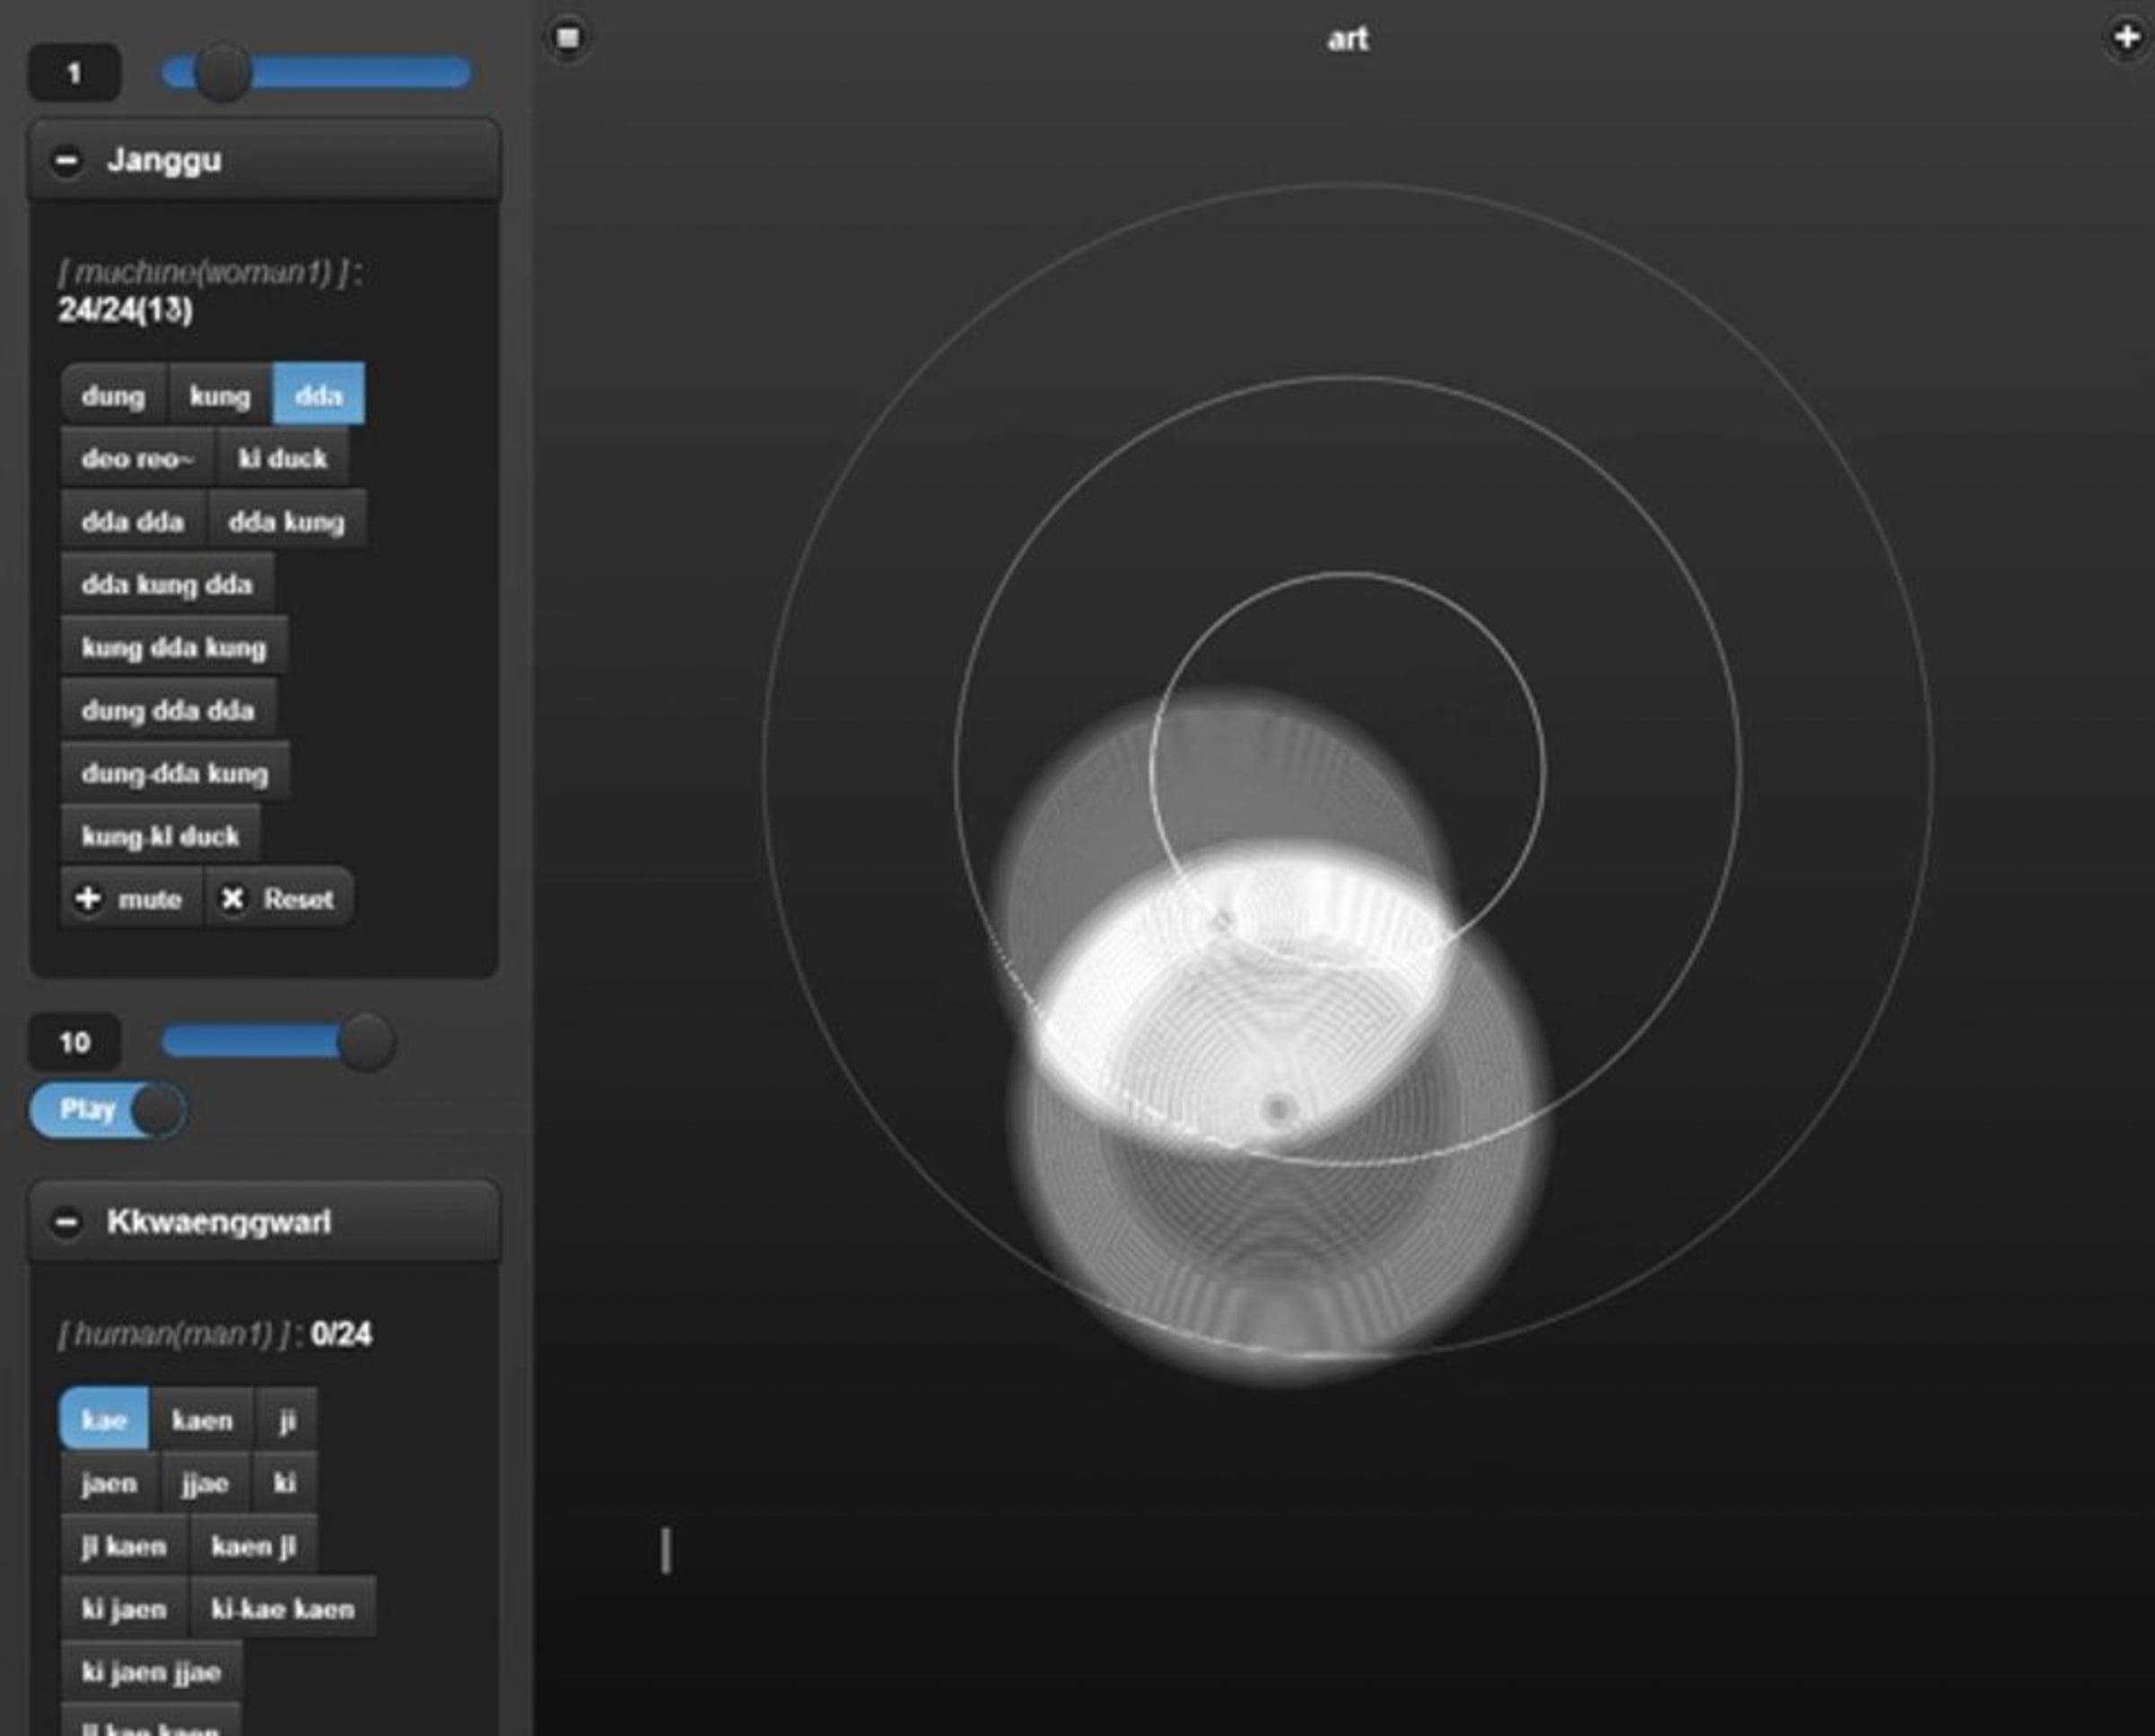Toggle the highlighted dda button

[319, 396]
